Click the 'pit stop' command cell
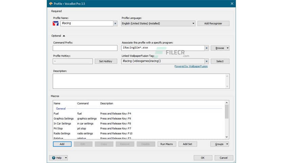The width and height of the screenshot is (283, 163). tap(82, 129)
